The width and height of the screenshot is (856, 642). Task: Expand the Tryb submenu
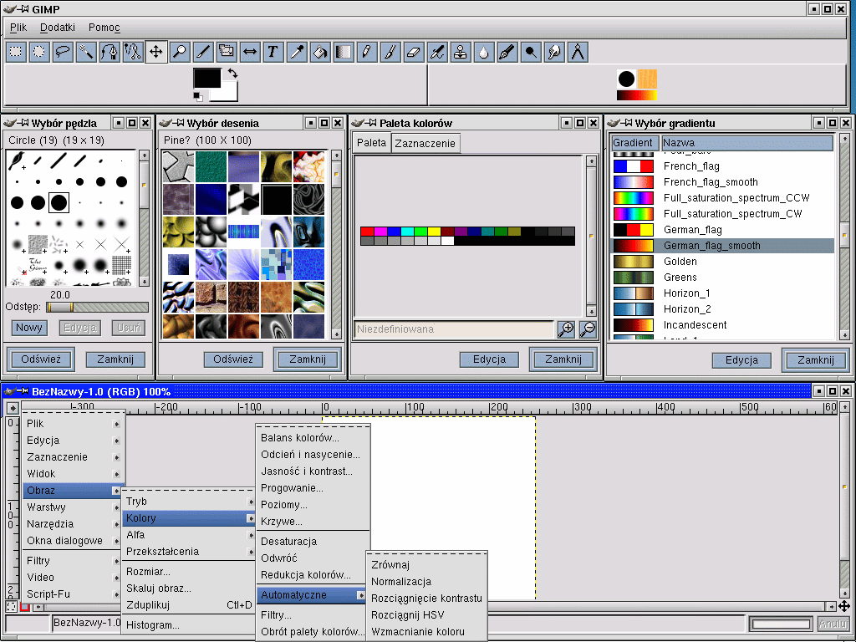(189, 502)
